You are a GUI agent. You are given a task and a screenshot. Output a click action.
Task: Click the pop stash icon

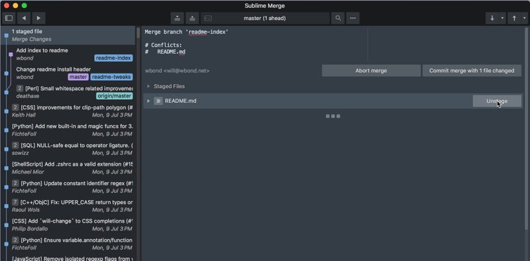(192, 19)
